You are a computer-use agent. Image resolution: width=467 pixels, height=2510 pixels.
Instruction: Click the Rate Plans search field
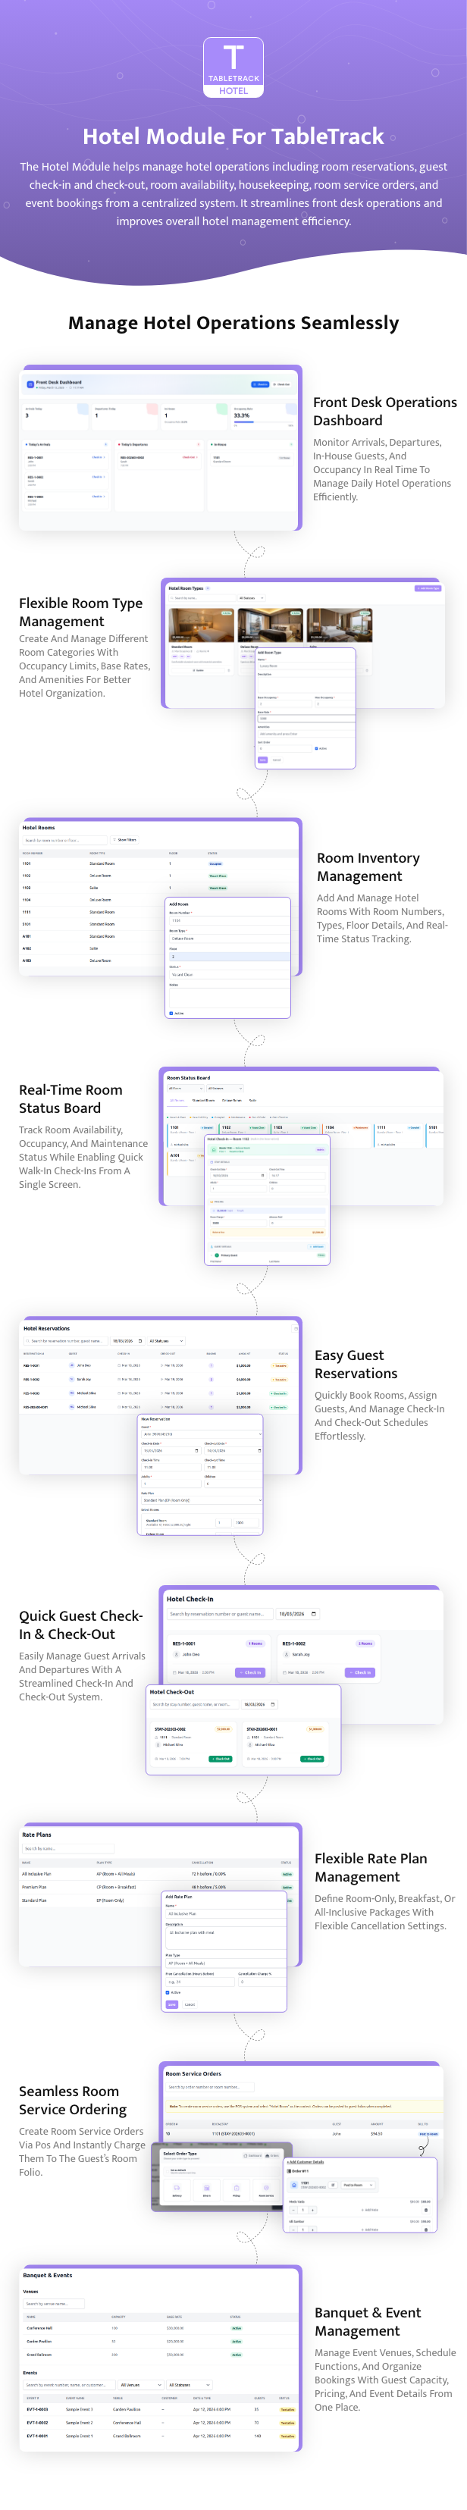pyautogui.click(x=68, y=1847)
